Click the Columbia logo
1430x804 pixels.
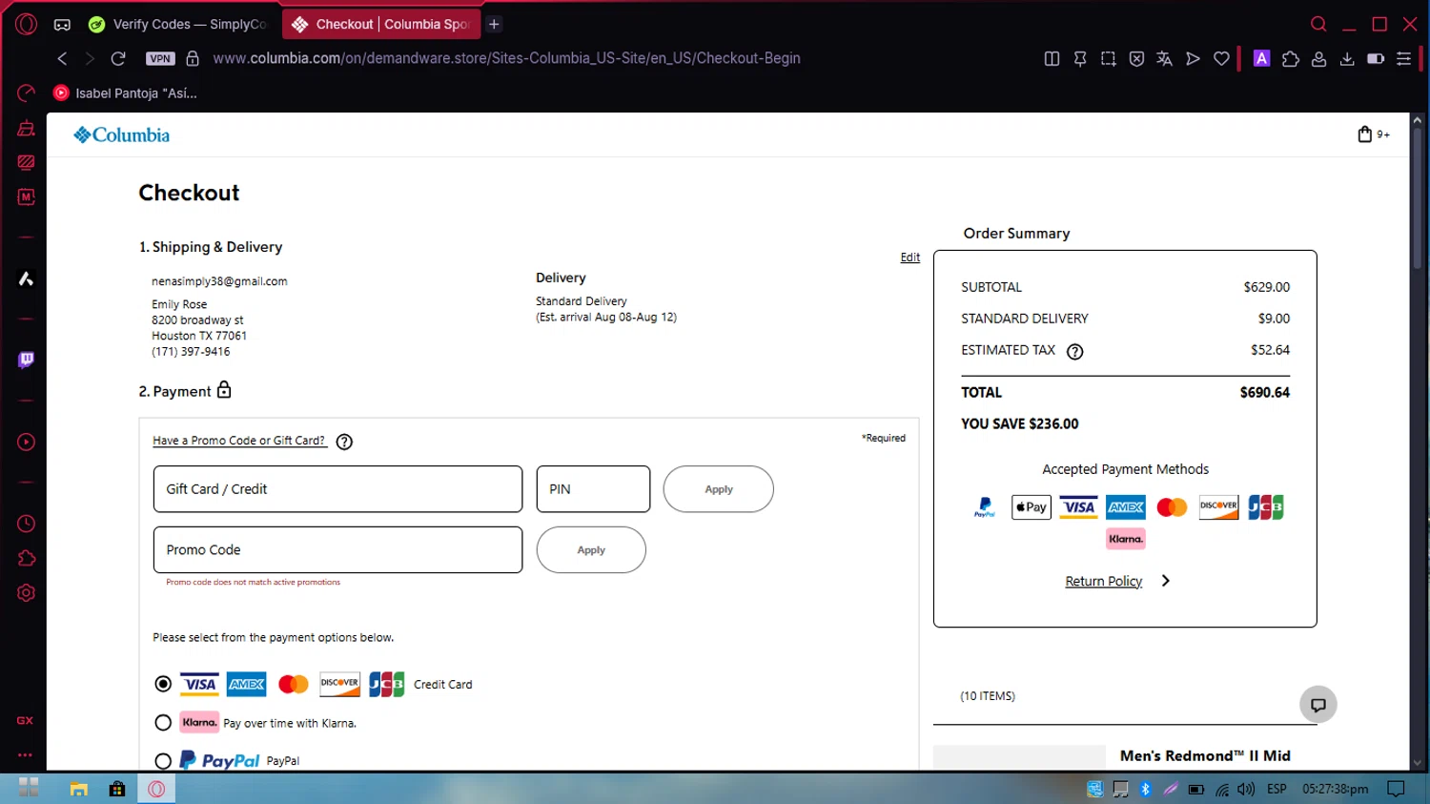click(122, 134)
